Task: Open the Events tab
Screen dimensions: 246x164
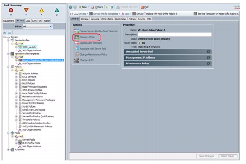Action: 141,19
